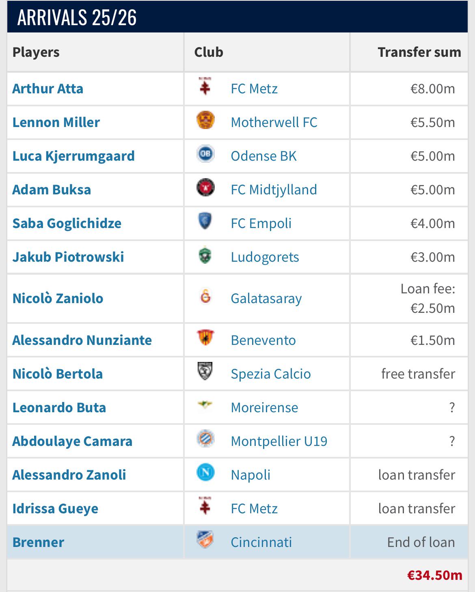Viewport: 475px width, 592px height.
Task: Click the Cincinnati crest in Brenner's row
Action: (205, 540)
